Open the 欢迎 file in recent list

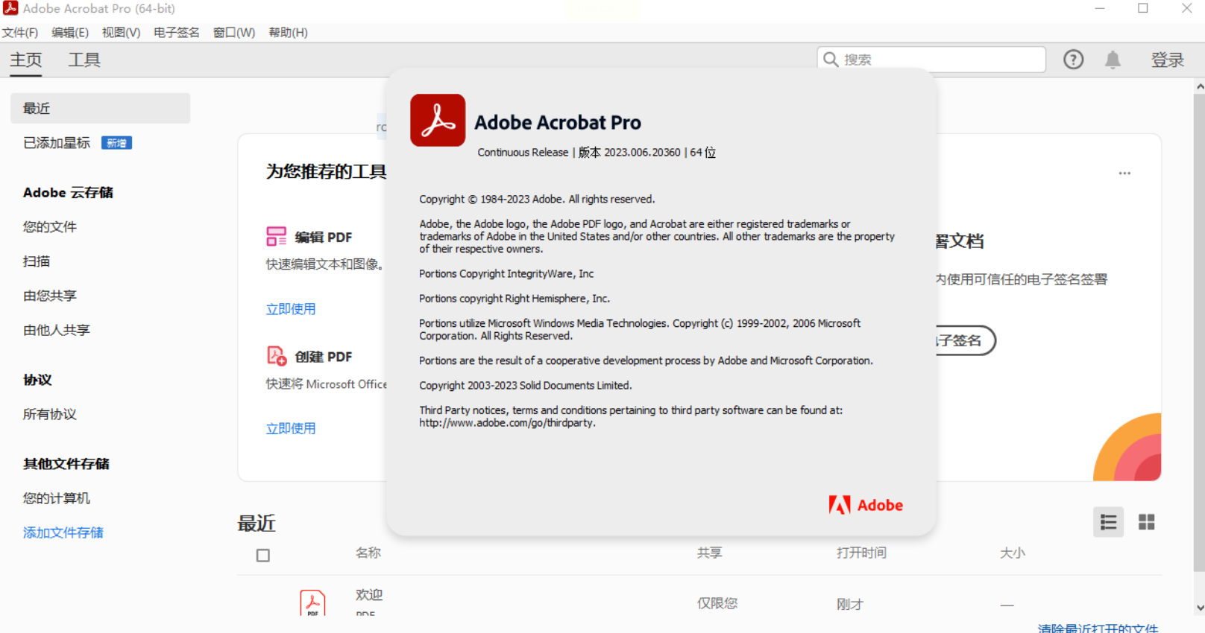pyautogui.click(x=369, y=595)
